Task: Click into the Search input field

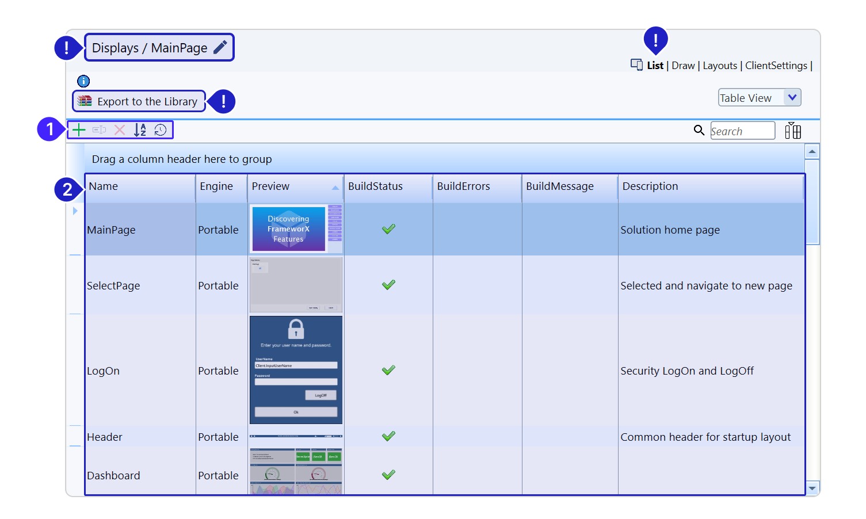Action: pos(742,131)
